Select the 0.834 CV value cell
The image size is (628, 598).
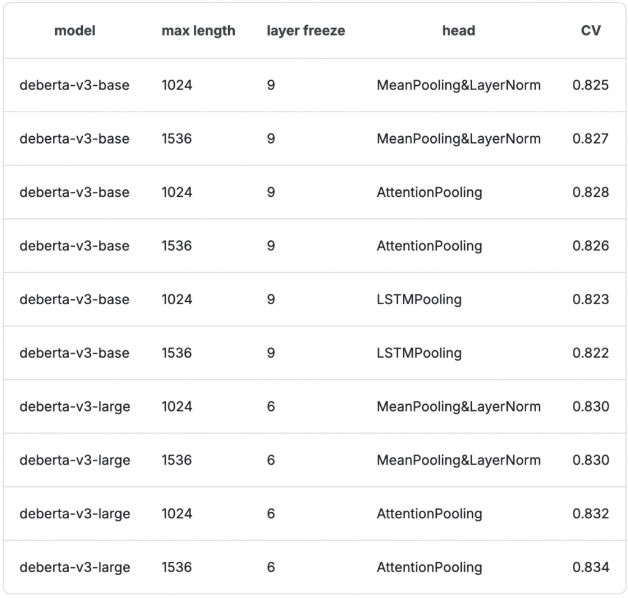click(x=591, y=567)
